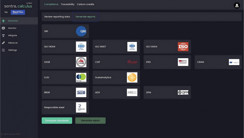Click the Generate report button
Screen dimensions: 244x138
90,121
